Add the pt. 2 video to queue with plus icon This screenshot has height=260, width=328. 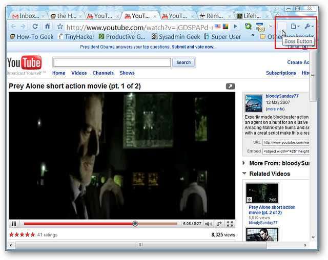[249, 200]
